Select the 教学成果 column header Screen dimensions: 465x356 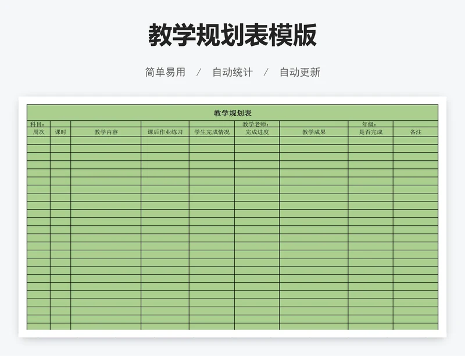(x=313, y=132)
